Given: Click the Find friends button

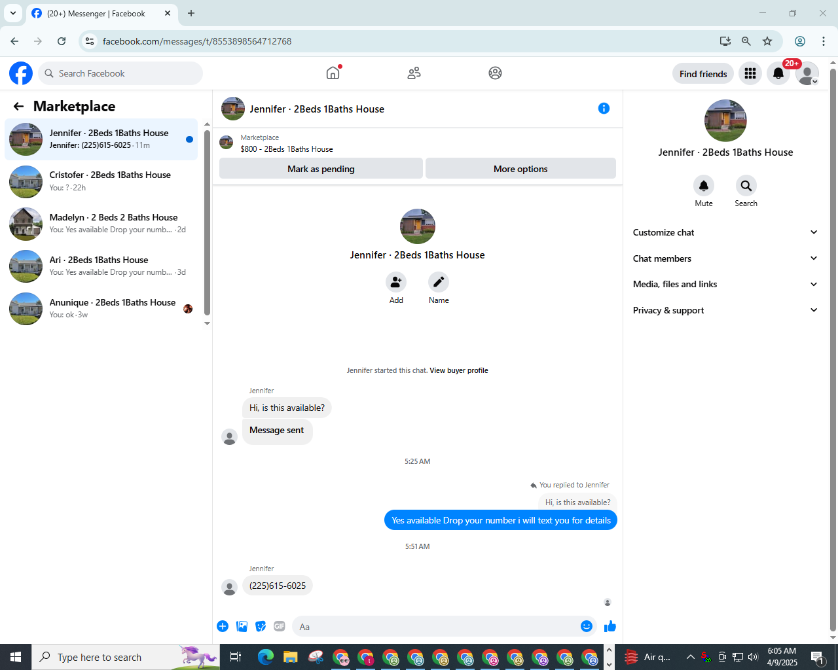Looking at the screenshot, I should pos(703,74).
